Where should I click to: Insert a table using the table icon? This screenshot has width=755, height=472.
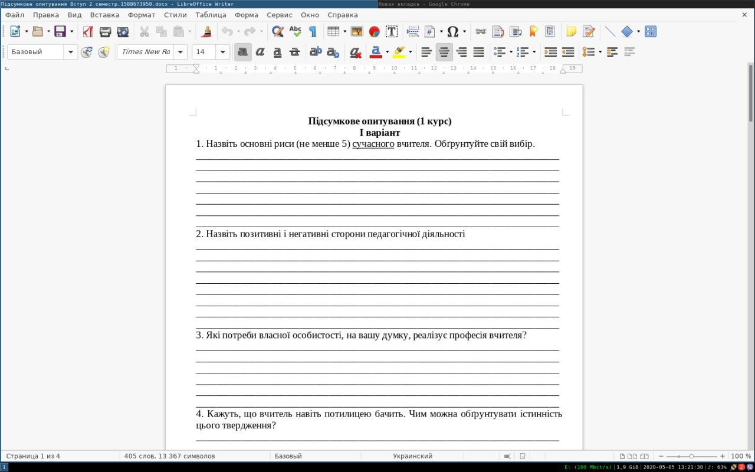coord(333,31)
